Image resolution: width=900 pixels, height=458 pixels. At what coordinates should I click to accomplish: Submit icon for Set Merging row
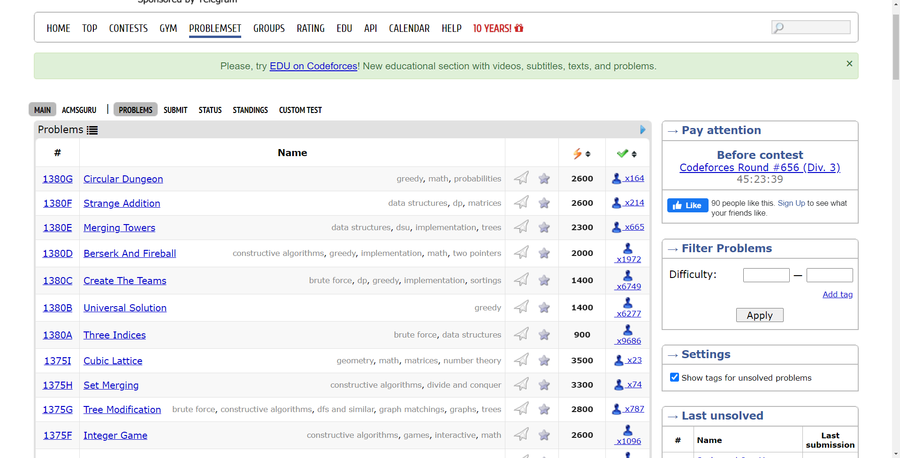521,384
